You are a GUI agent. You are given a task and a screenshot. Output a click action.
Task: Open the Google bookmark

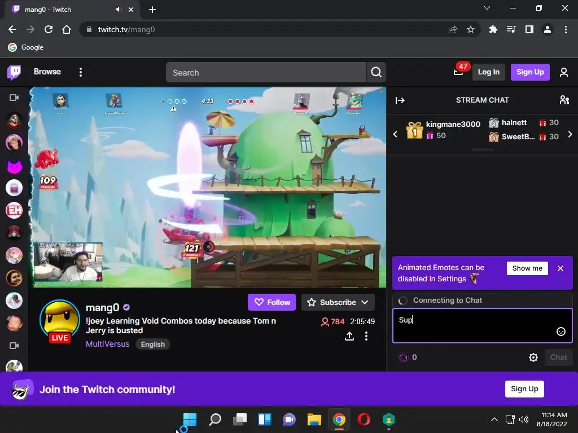coord(26,47)
